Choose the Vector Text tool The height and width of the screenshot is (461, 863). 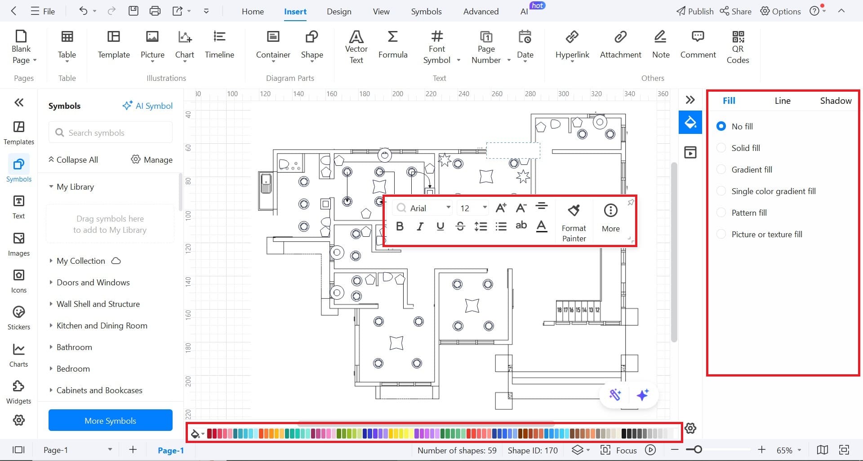coord(356,47)
